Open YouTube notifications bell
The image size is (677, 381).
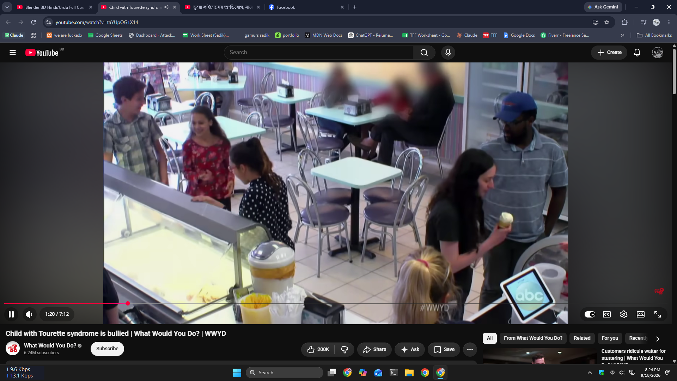tap(637, 53)
